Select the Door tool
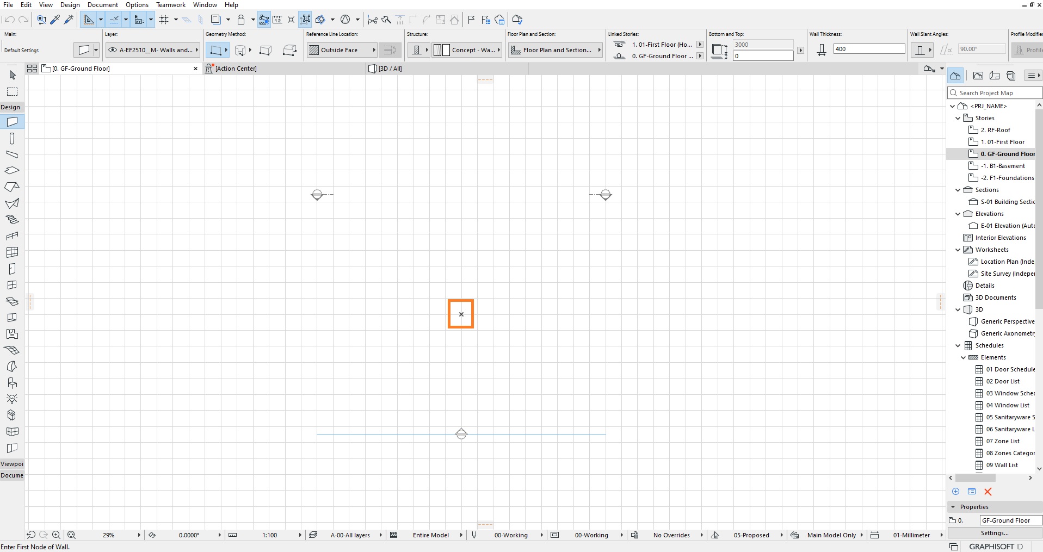This screenshot has width=1043, height=552. (12, 269)
